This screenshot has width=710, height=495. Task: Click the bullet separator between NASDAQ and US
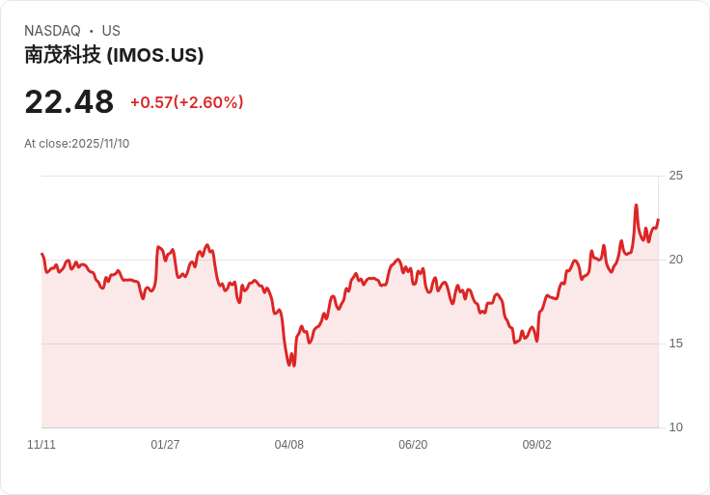(92, 31)
